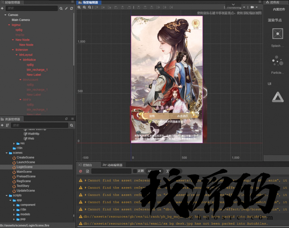Click the asset search input field

(40, 125)
